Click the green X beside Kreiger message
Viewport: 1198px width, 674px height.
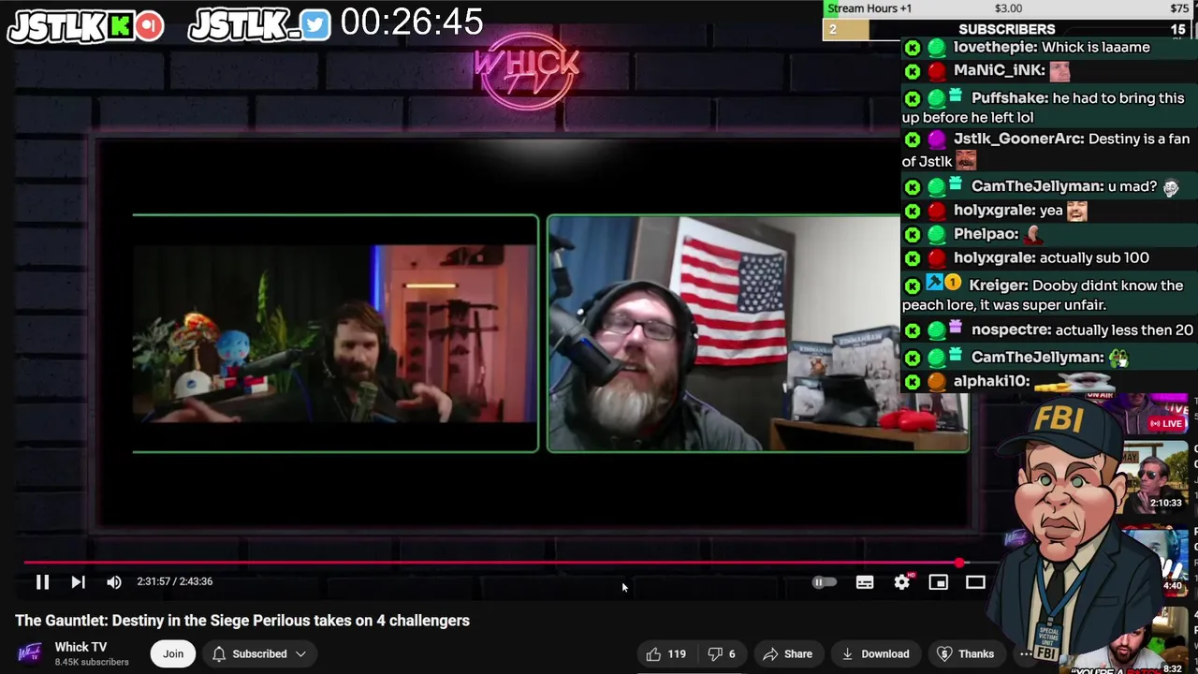click(913, 286)
